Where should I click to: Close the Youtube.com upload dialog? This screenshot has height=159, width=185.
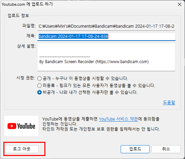click(180, 4)
